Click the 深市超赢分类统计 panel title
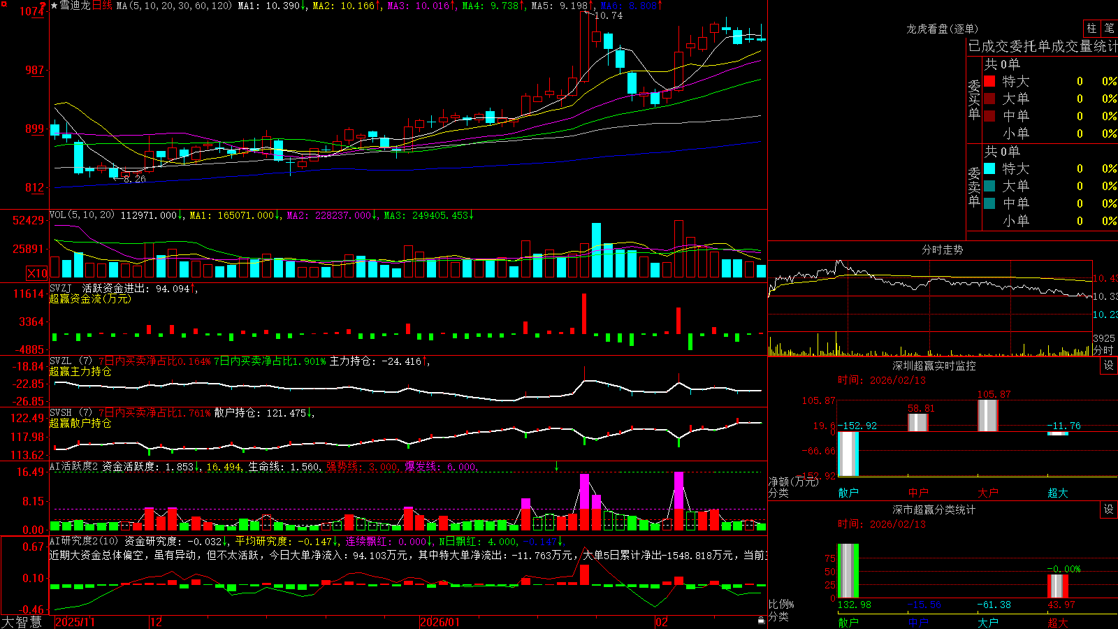This screenshot has width=1118, height=629. pyautogui.click(x=934, y=509)
